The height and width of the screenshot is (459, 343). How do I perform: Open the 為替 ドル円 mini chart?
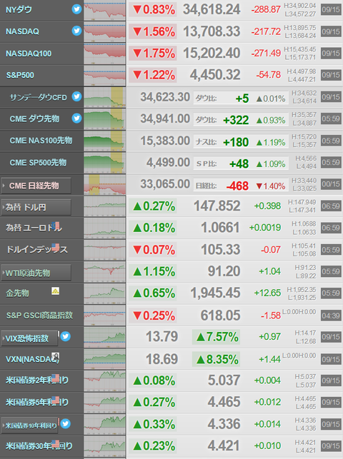pyautogui.click(x=105, y=207)
